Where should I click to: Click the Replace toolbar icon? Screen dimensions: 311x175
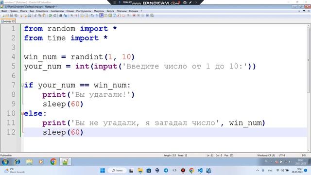[65, 16]
